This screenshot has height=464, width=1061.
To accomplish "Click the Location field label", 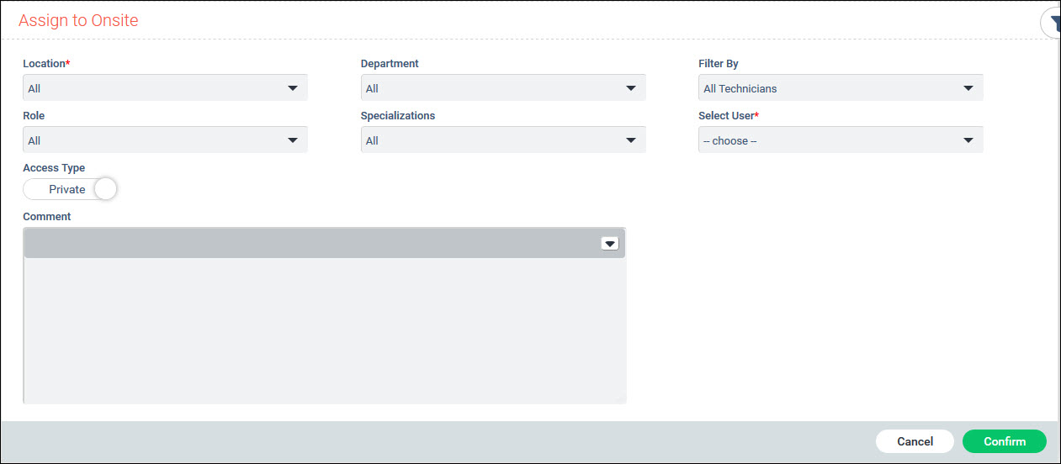I will 45,64.
